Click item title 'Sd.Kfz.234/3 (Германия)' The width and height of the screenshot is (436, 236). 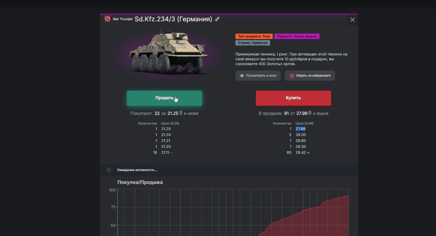pos(173,19)
